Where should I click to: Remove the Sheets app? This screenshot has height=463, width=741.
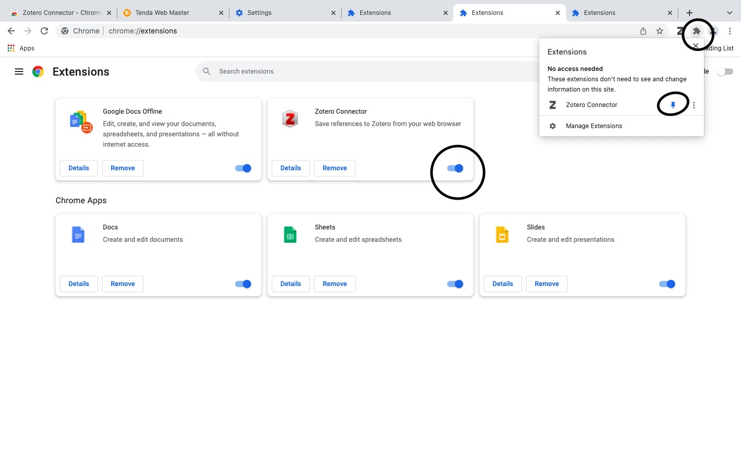(x=334, y=284)
